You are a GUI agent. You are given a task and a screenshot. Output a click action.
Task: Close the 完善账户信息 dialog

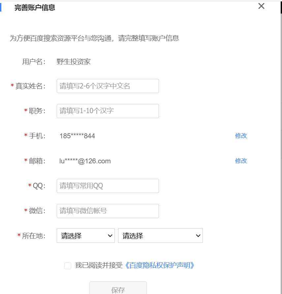pos(261,6)
